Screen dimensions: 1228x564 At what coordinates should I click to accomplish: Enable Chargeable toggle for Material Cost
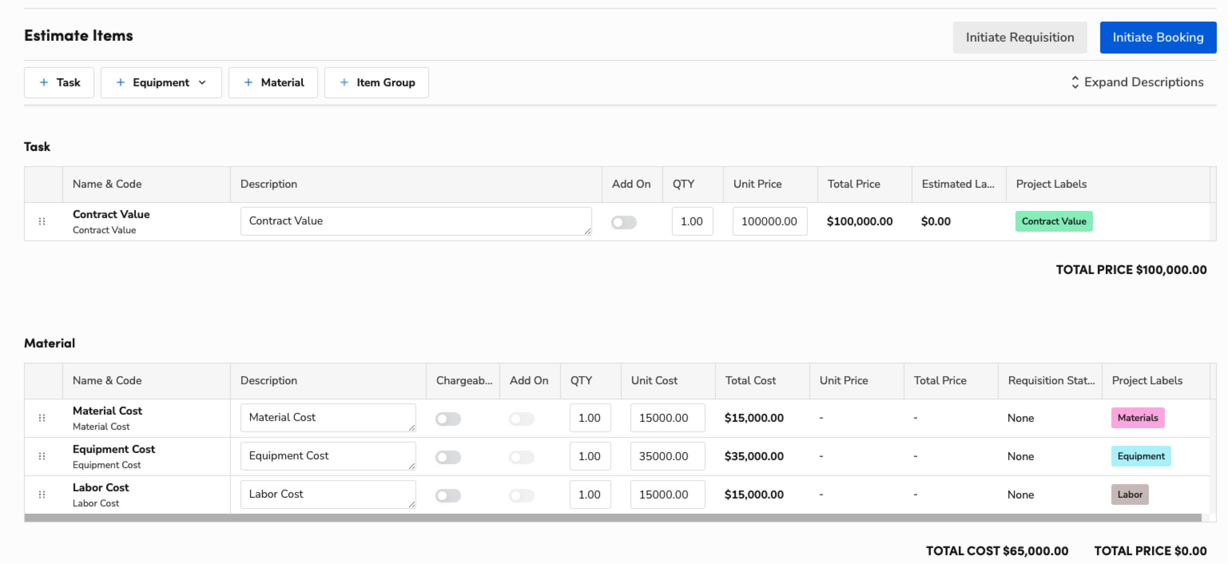[x=448, y=419]
